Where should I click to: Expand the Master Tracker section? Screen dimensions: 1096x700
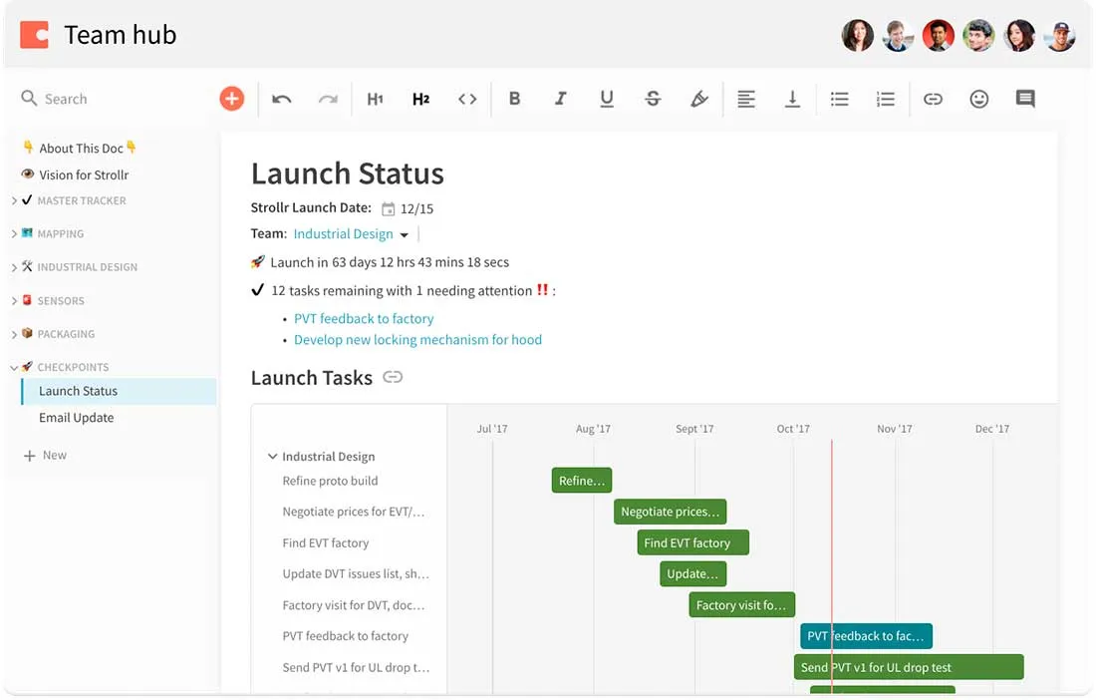click(14, 201)
